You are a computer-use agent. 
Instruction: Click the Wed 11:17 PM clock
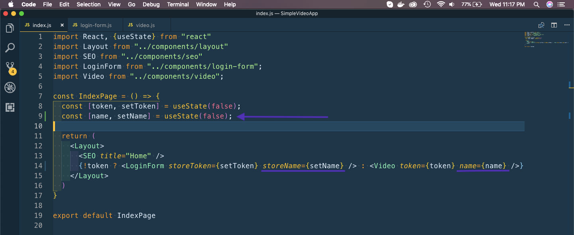coord(507,4)
